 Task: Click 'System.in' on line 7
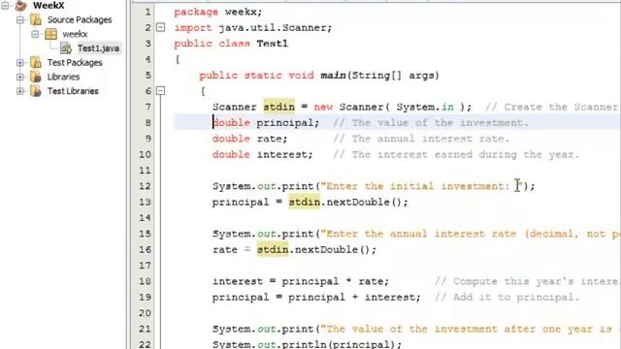pos(425,107)
